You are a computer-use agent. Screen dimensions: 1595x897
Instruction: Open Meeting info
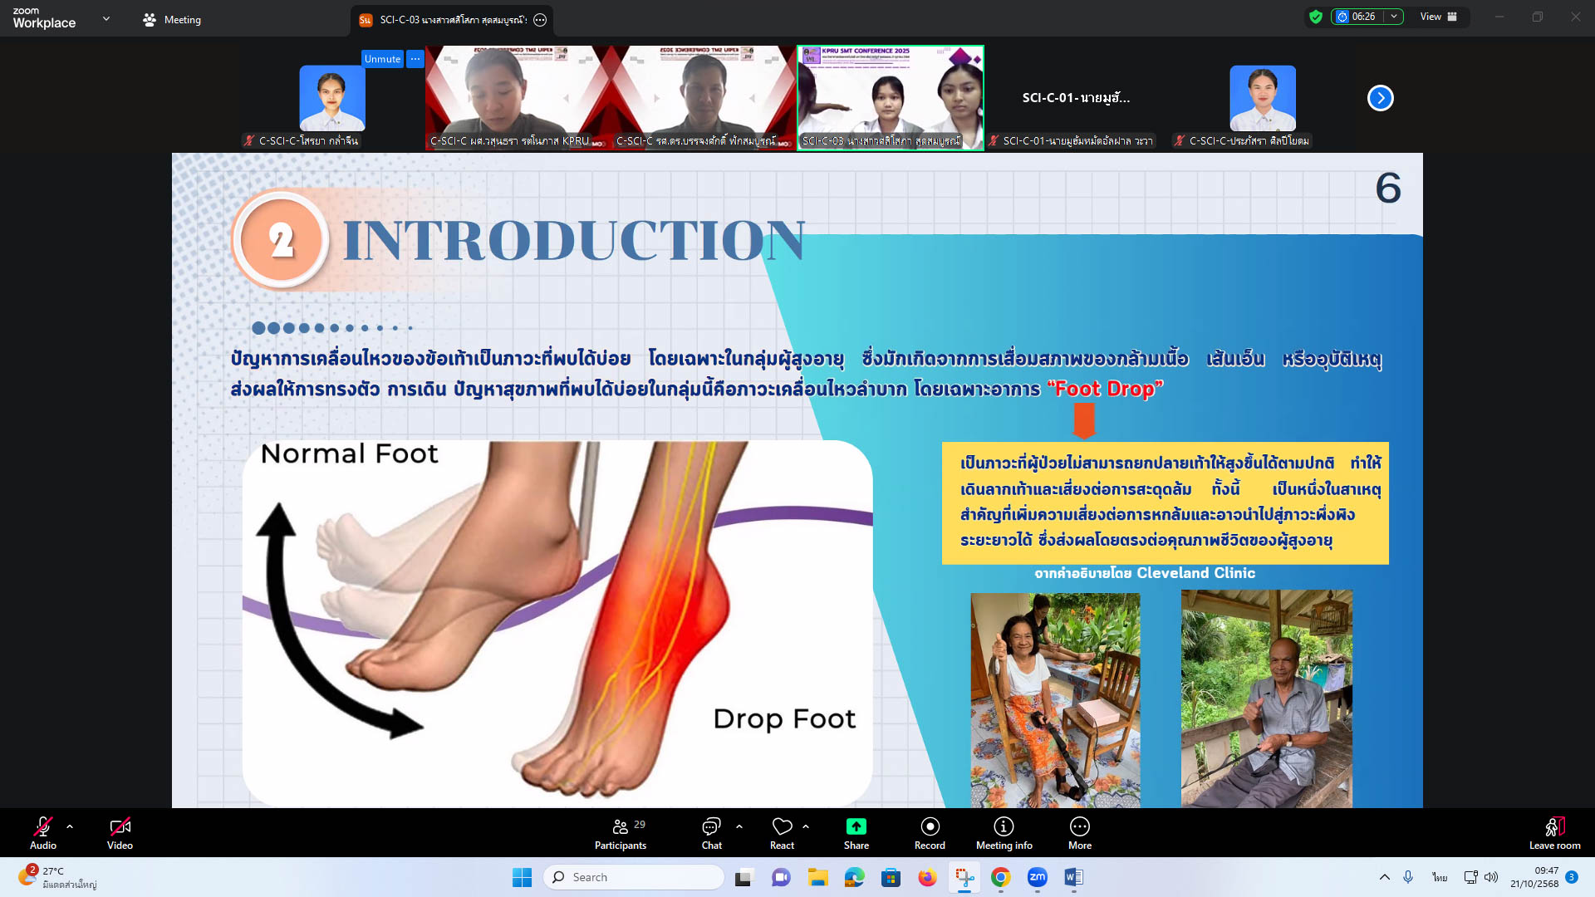coord(1004,827)
